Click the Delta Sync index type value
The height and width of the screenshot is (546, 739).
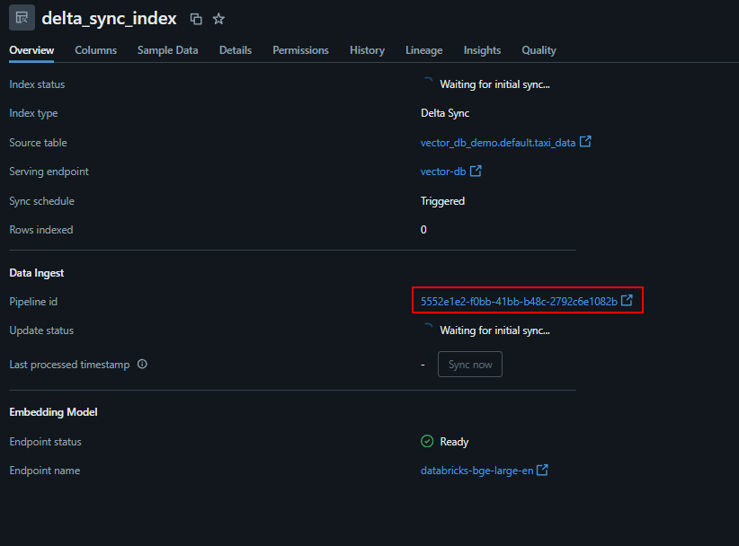(x=445, y=113)
